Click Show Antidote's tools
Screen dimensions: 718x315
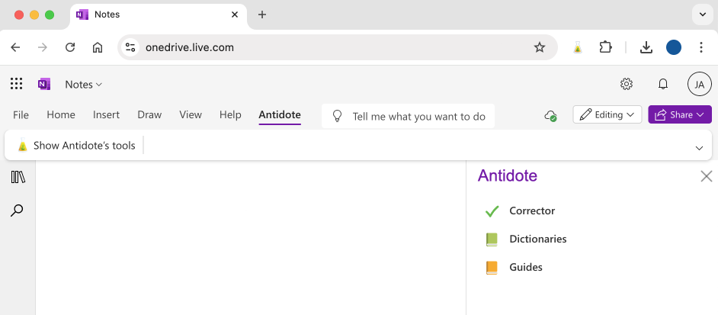(x=76, y=146)
